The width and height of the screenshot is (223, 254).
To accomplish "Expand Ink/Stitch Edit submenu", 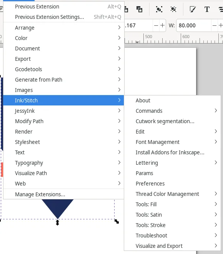I will pyautogui.click(x=172, y=132).
